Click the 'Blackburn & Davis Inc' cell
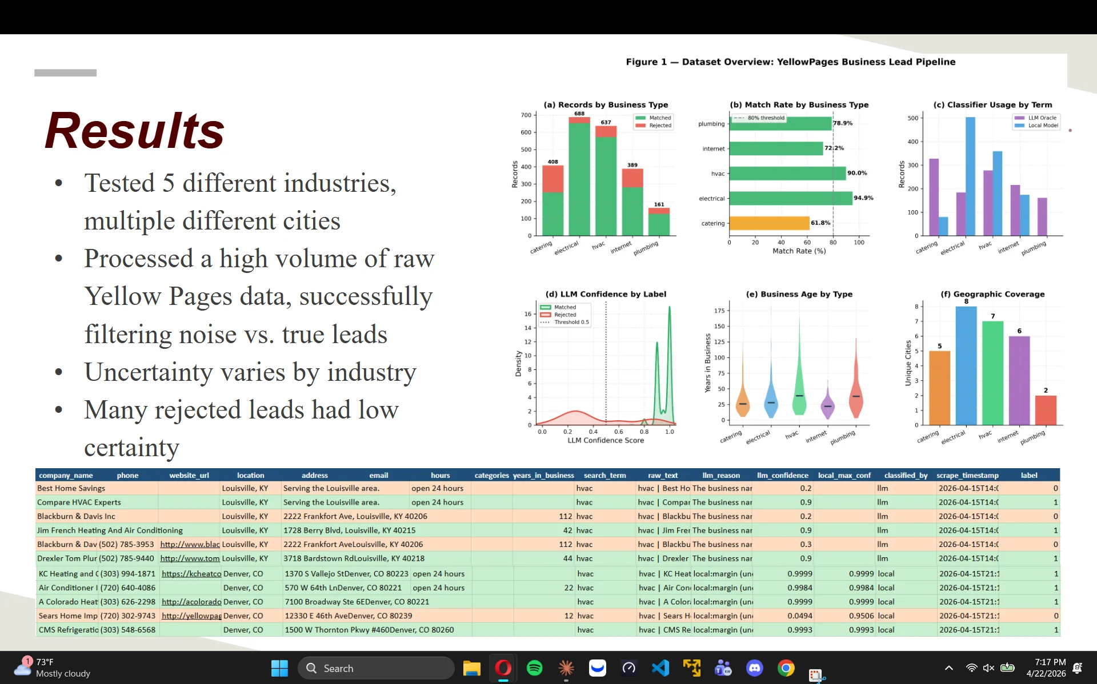Image resolution: width=1097 pixels, height=684 pixels. point(76,516)
